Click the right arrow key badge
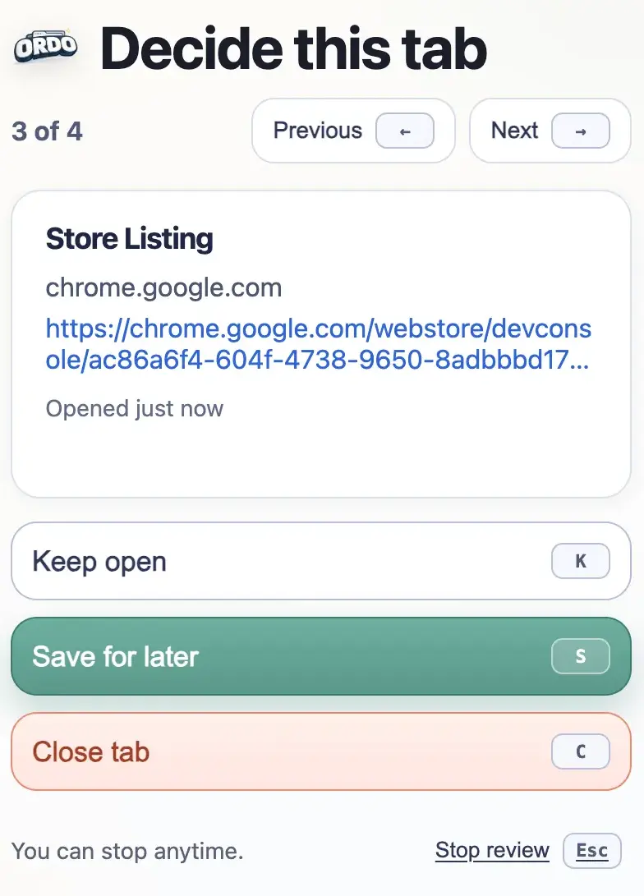644x896 pixels. pyautogui.click(x=580, y=131)
